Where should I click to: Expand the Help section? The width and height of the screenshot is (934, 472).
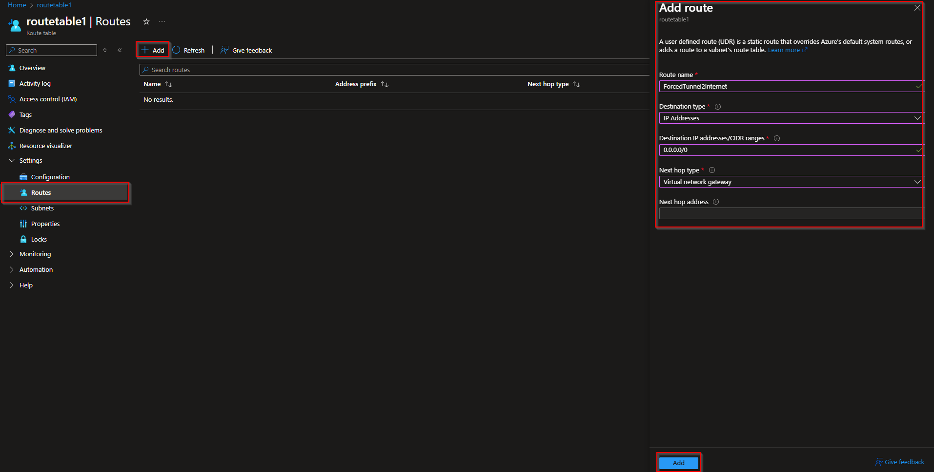click(12, 285)
